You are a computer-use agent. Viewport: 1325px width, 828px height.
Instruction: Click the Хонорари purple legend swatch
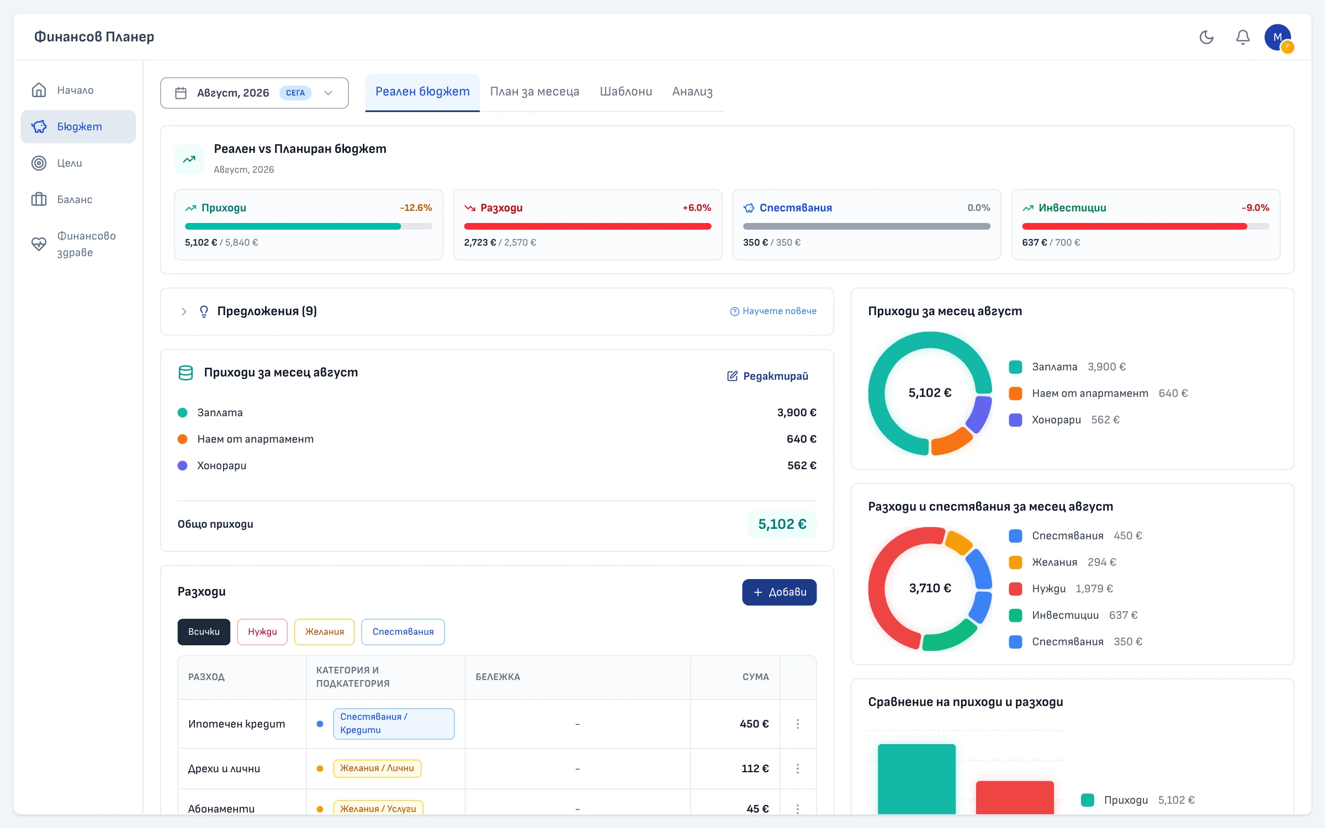coord(1015,420)
